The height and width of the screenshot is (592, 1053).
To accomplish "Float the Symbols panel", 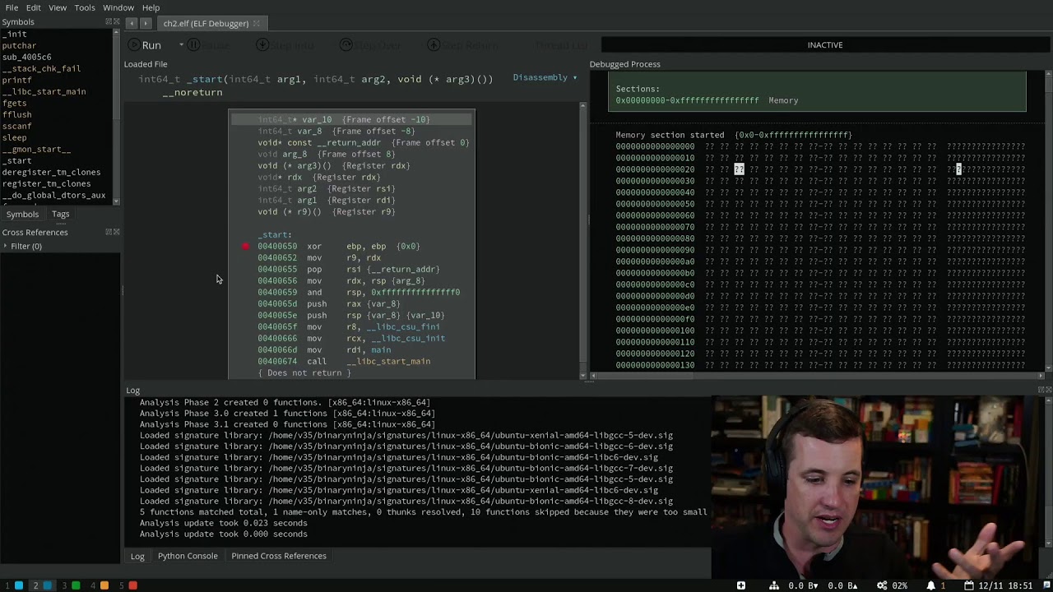I will (108, 21).
